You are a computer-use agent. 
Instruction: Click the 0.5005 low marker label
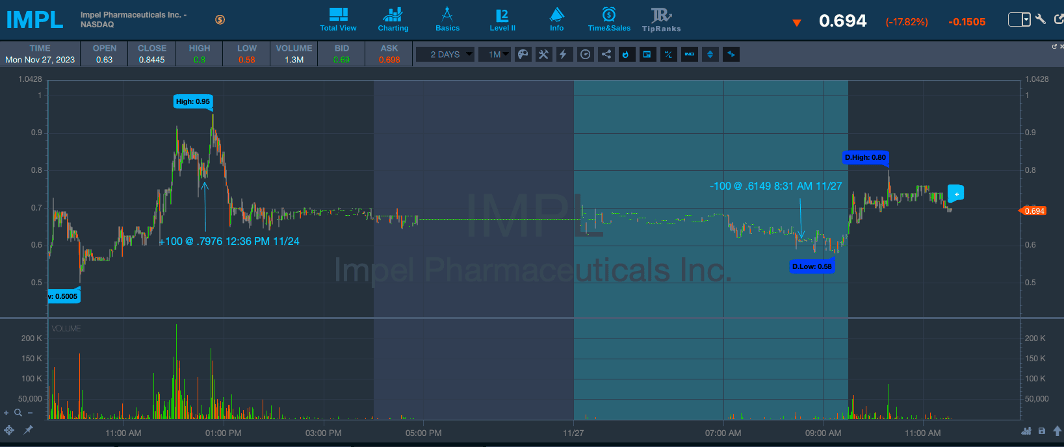click(x=64, y=296)
